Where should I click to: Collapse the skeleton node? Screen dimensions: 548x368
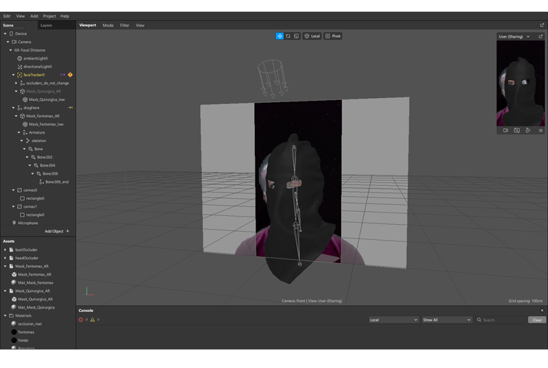22,140
